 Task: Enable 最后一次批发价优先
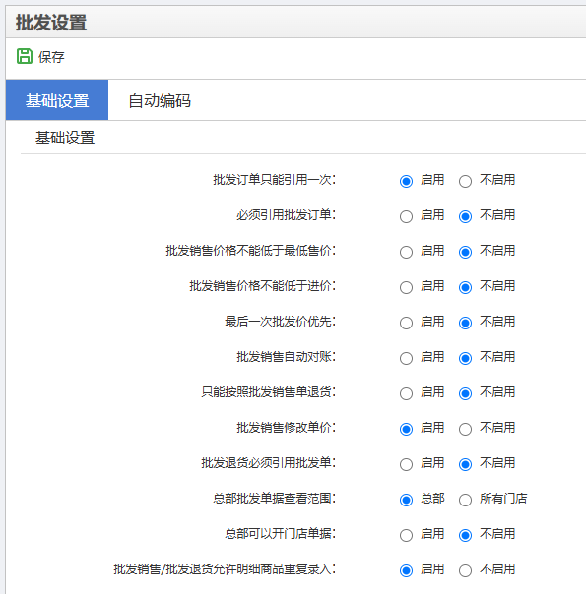pos(406,324)
